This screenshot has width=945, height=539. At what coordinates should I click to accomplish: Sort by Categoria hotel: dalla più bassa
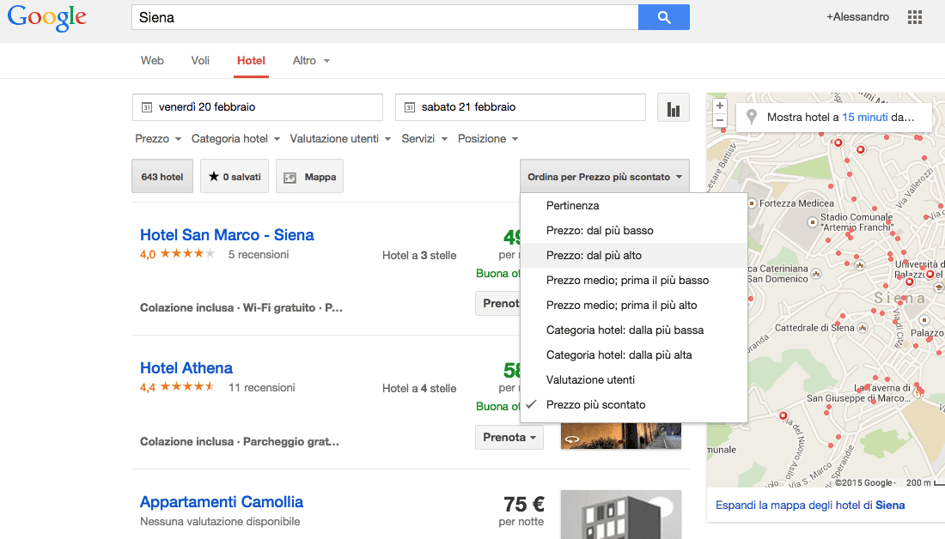pos(634,330)
